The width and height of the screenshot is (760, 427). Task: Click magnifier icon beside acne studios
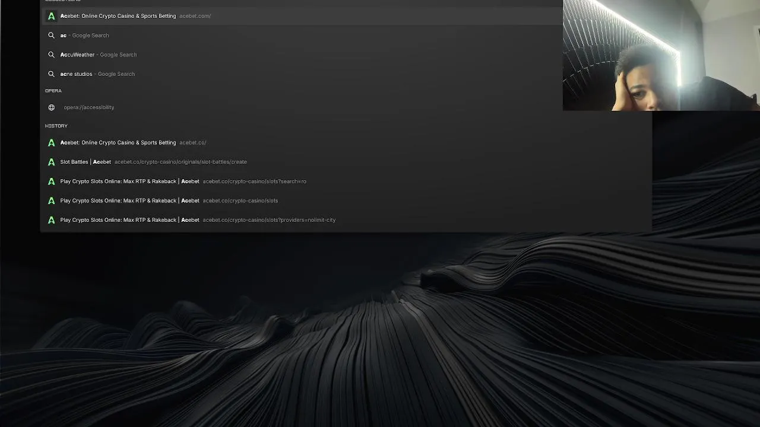click(x=51, y=74)
